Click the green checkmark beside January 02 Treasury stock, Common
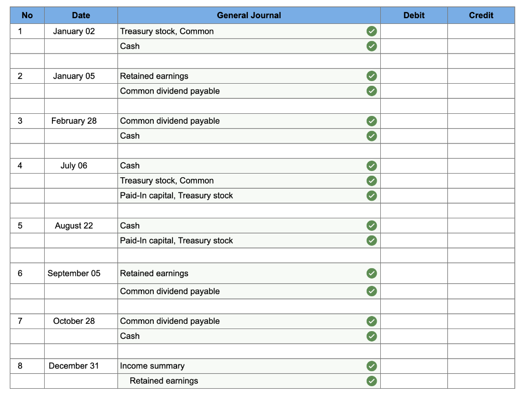532x394 pixels. [x=371, y=31]
